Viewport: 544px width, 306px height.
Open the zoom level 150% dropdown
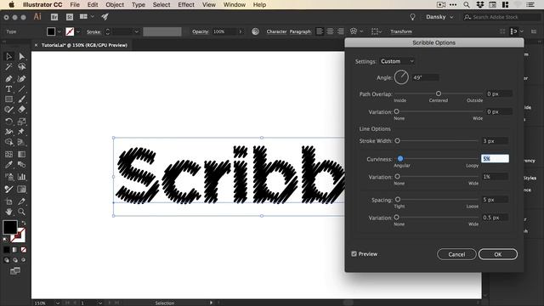click(58, 303)
